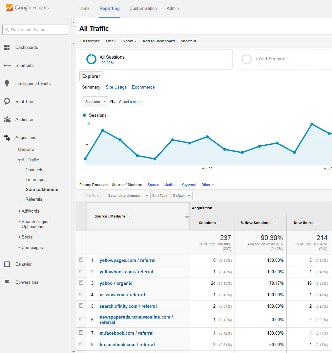Select the Explorer tab
Viewport: 332px width, 353px height.
click(x=91, y=76)
